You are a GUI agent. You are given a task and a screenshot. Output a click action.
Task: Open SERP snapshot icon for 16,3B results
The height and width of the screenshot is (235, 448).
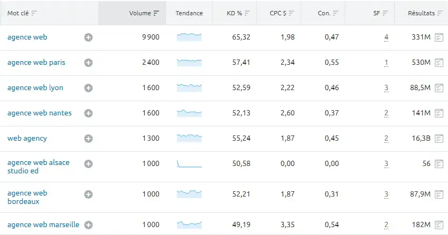(x=439, y=139)
